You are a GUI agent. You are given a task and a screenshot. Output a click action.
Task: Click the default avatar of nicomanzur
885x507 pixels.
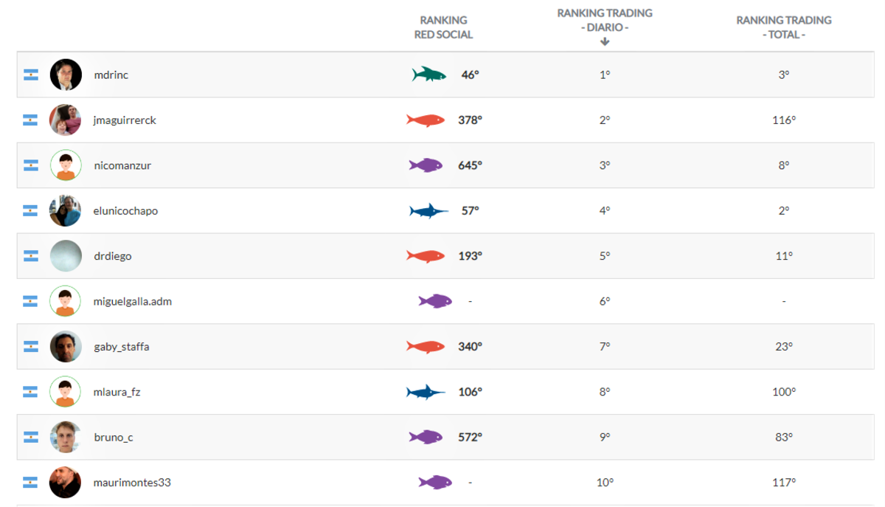point(66,165)
